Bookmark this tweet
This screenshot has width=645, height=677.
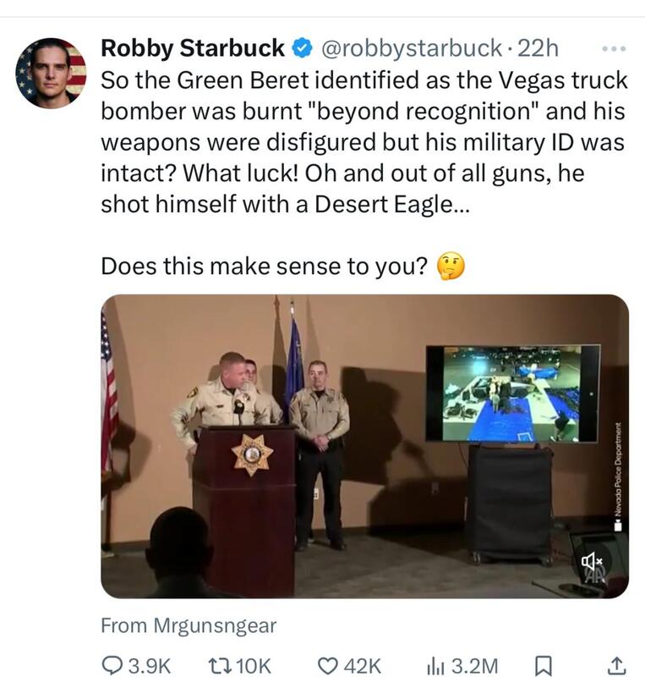click(544, 666)
